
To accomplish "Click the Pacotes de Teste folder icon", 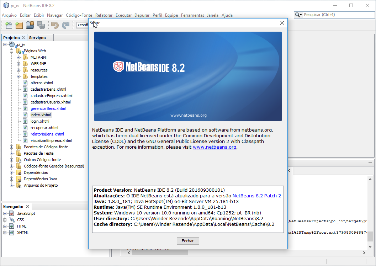I will point(18,153).
